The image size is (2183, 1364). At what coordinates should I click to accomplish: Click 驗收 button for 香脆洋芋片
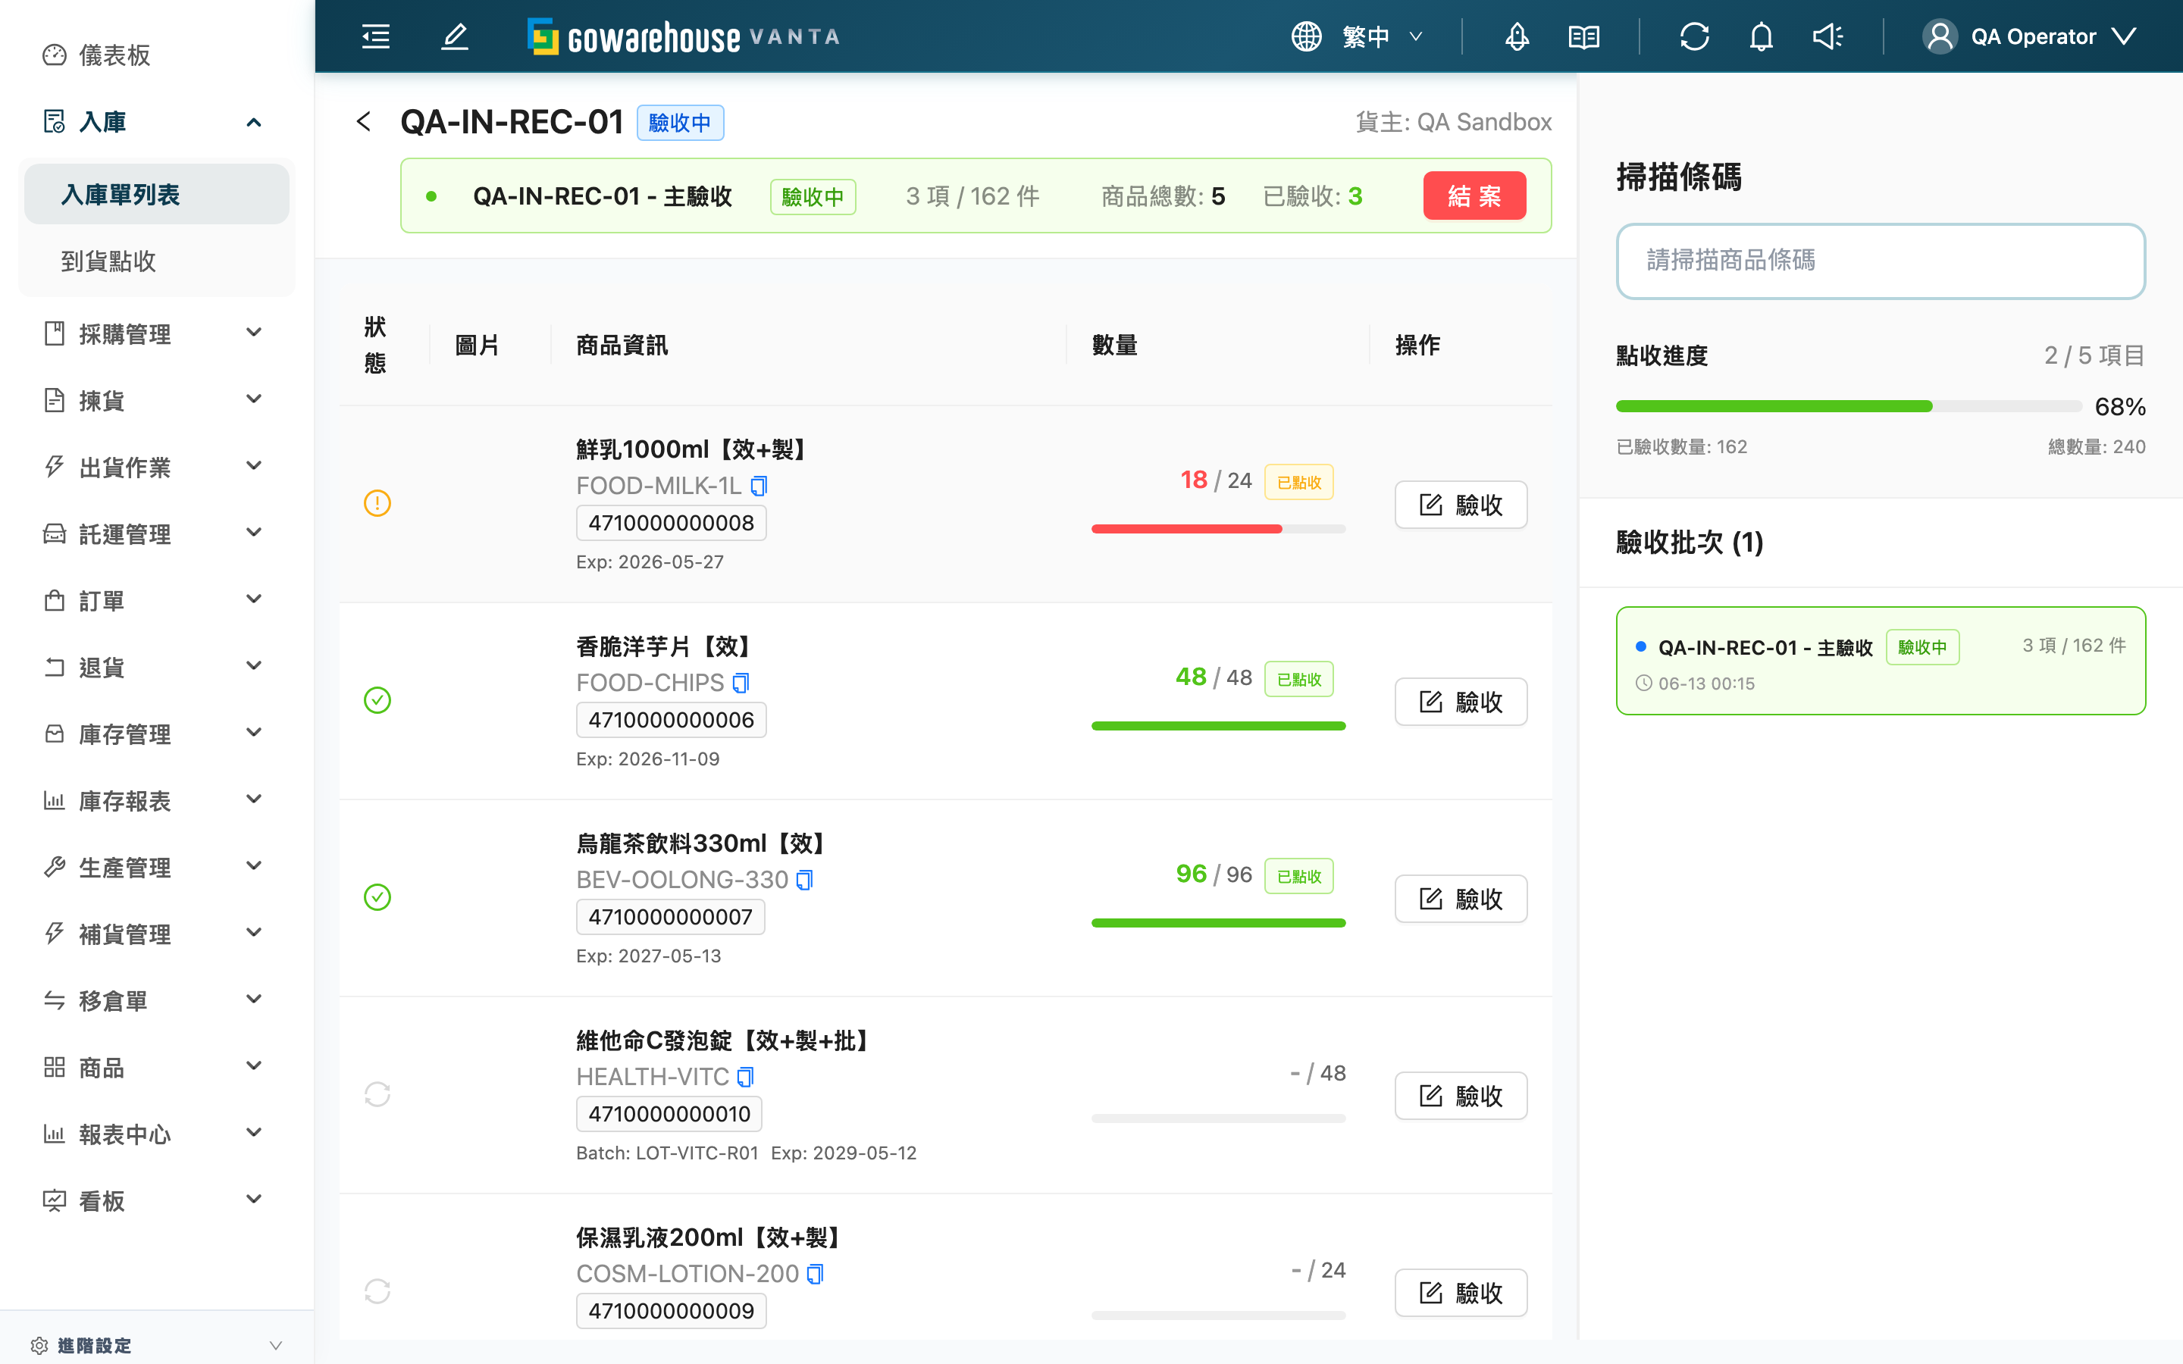point(1461,701)
